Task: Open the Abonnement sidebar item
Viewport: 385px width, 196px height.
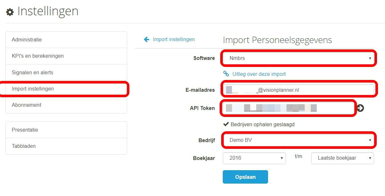Action: point(66,105)
